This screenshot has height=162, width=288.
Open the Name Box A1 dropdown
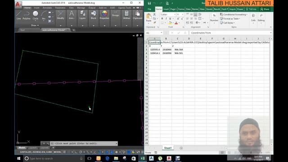tap(162, 33)
